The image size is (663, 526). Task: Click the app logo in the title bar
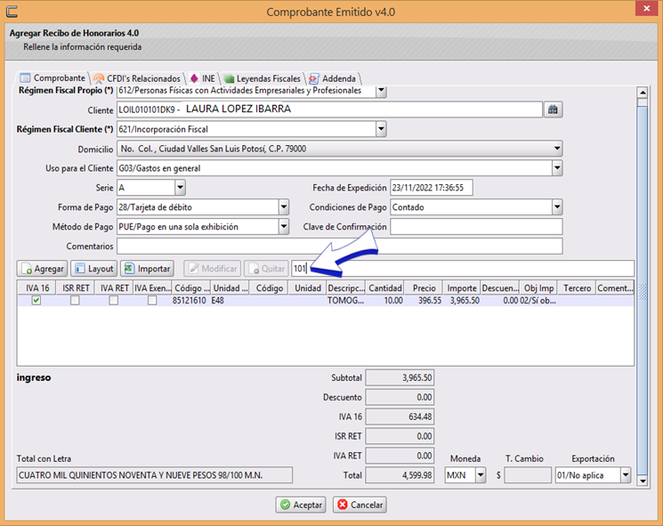pyautogui.click(x=12, y=11)
